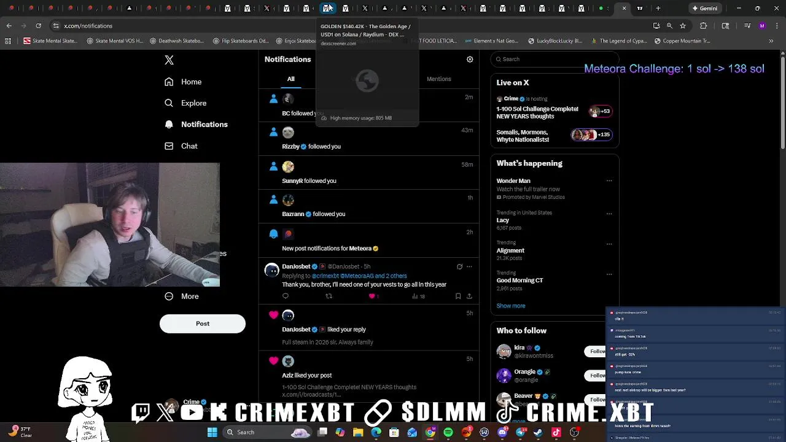786x442 pixels.
Task: Open more options for Wonder Man trend
Action: pos(609,181)
